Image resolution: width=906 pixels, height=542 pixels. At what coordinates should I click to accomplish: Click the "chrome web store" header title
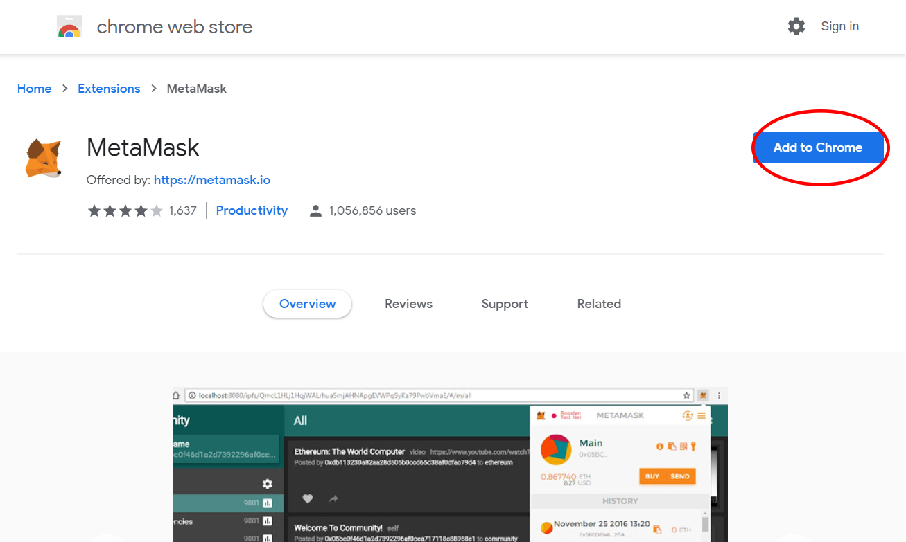[x=175, y=27]
